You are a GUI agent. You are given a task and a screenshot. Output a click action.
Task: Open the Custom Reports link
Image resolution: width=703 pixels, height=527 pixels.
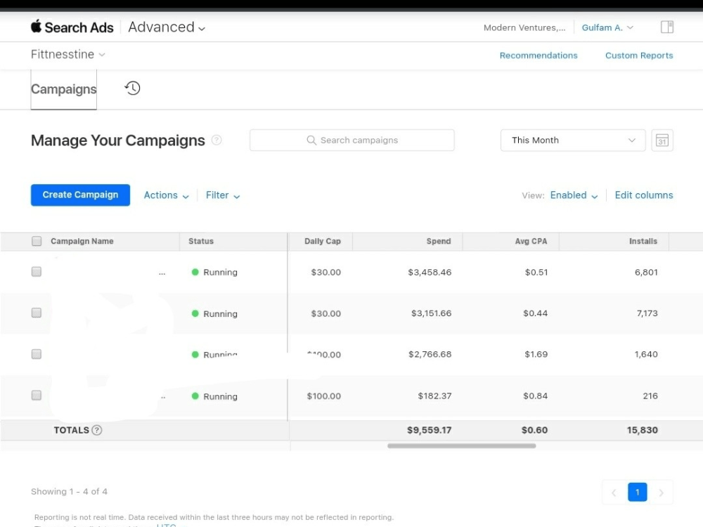[639, 56]
